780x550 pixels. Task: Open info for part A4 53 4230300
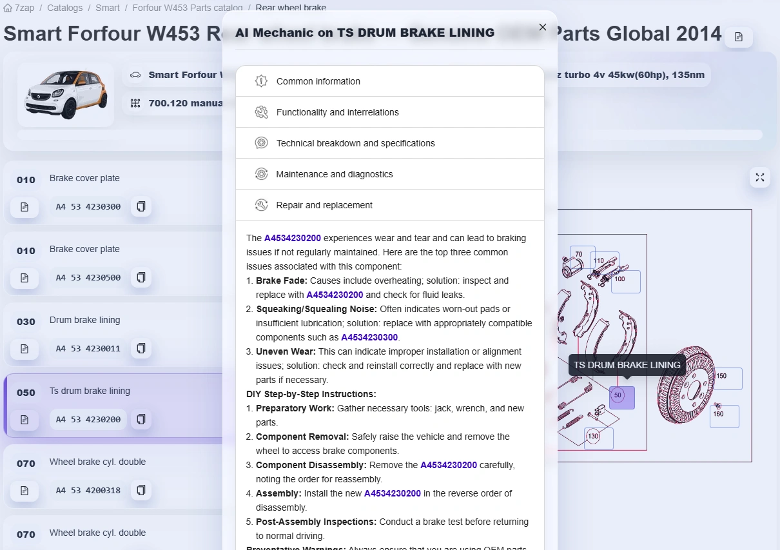click(x=24, y=207)
